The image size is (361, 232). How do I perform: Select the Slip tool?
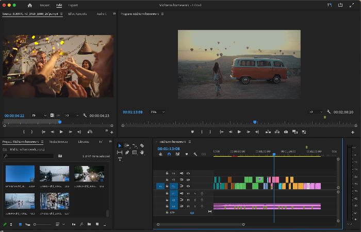(120, 153)
